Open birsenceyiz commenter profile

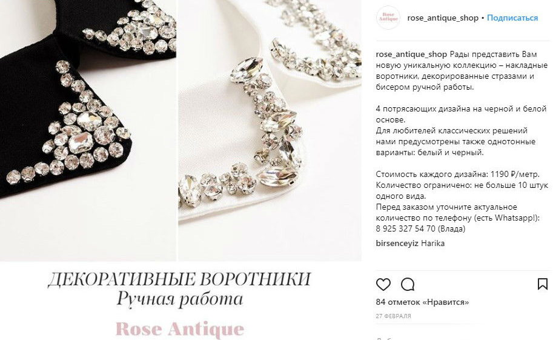pos(397,243)
